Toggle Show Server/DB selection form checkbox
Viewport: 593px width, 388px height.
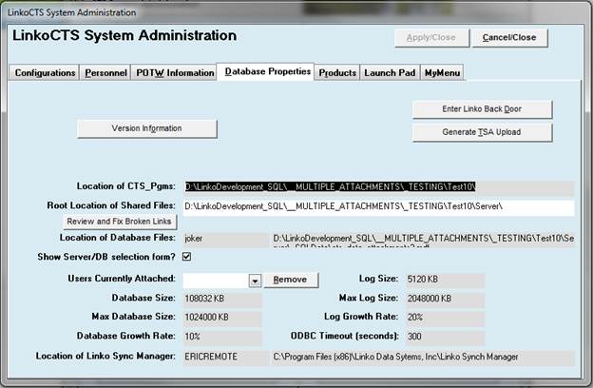tap(187, 257)
